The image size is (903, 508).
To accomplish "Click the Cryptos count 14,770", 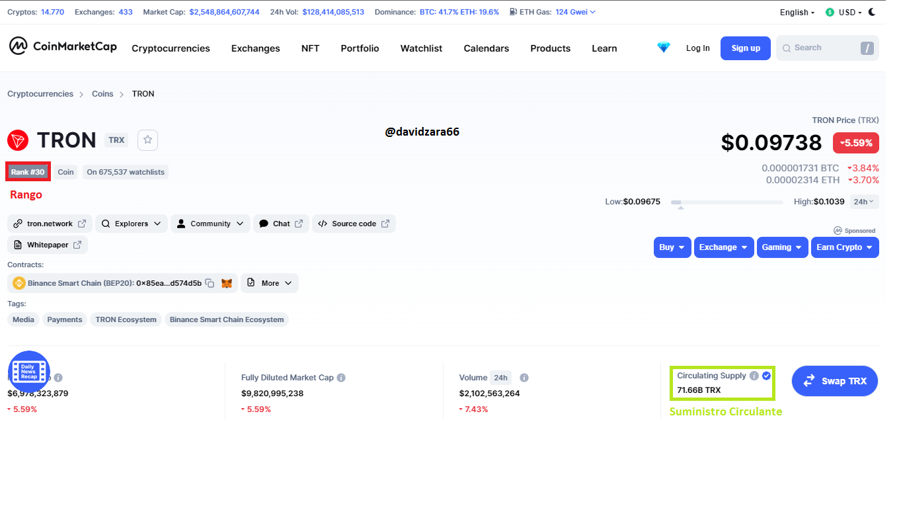I will click(52, 12).
